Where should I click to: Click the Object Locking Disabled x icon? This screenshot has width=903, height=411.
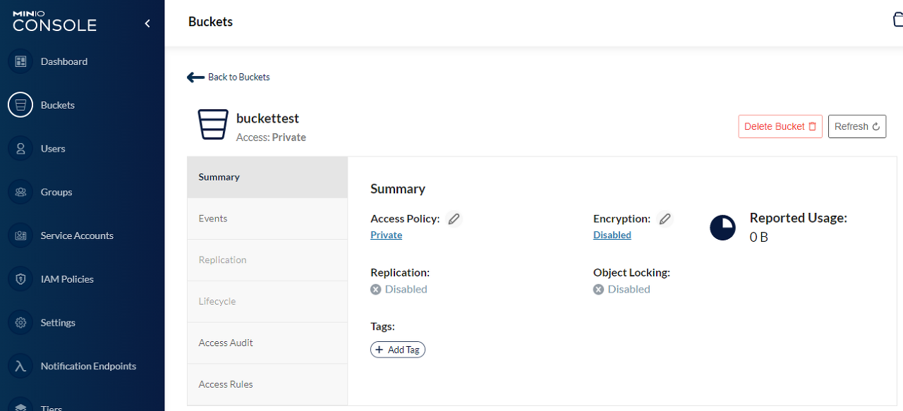coord(598,289)
